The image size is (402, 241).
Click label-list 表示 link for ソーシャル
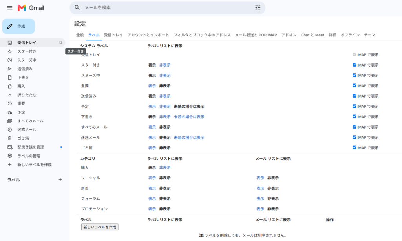[x=152, y=178]
